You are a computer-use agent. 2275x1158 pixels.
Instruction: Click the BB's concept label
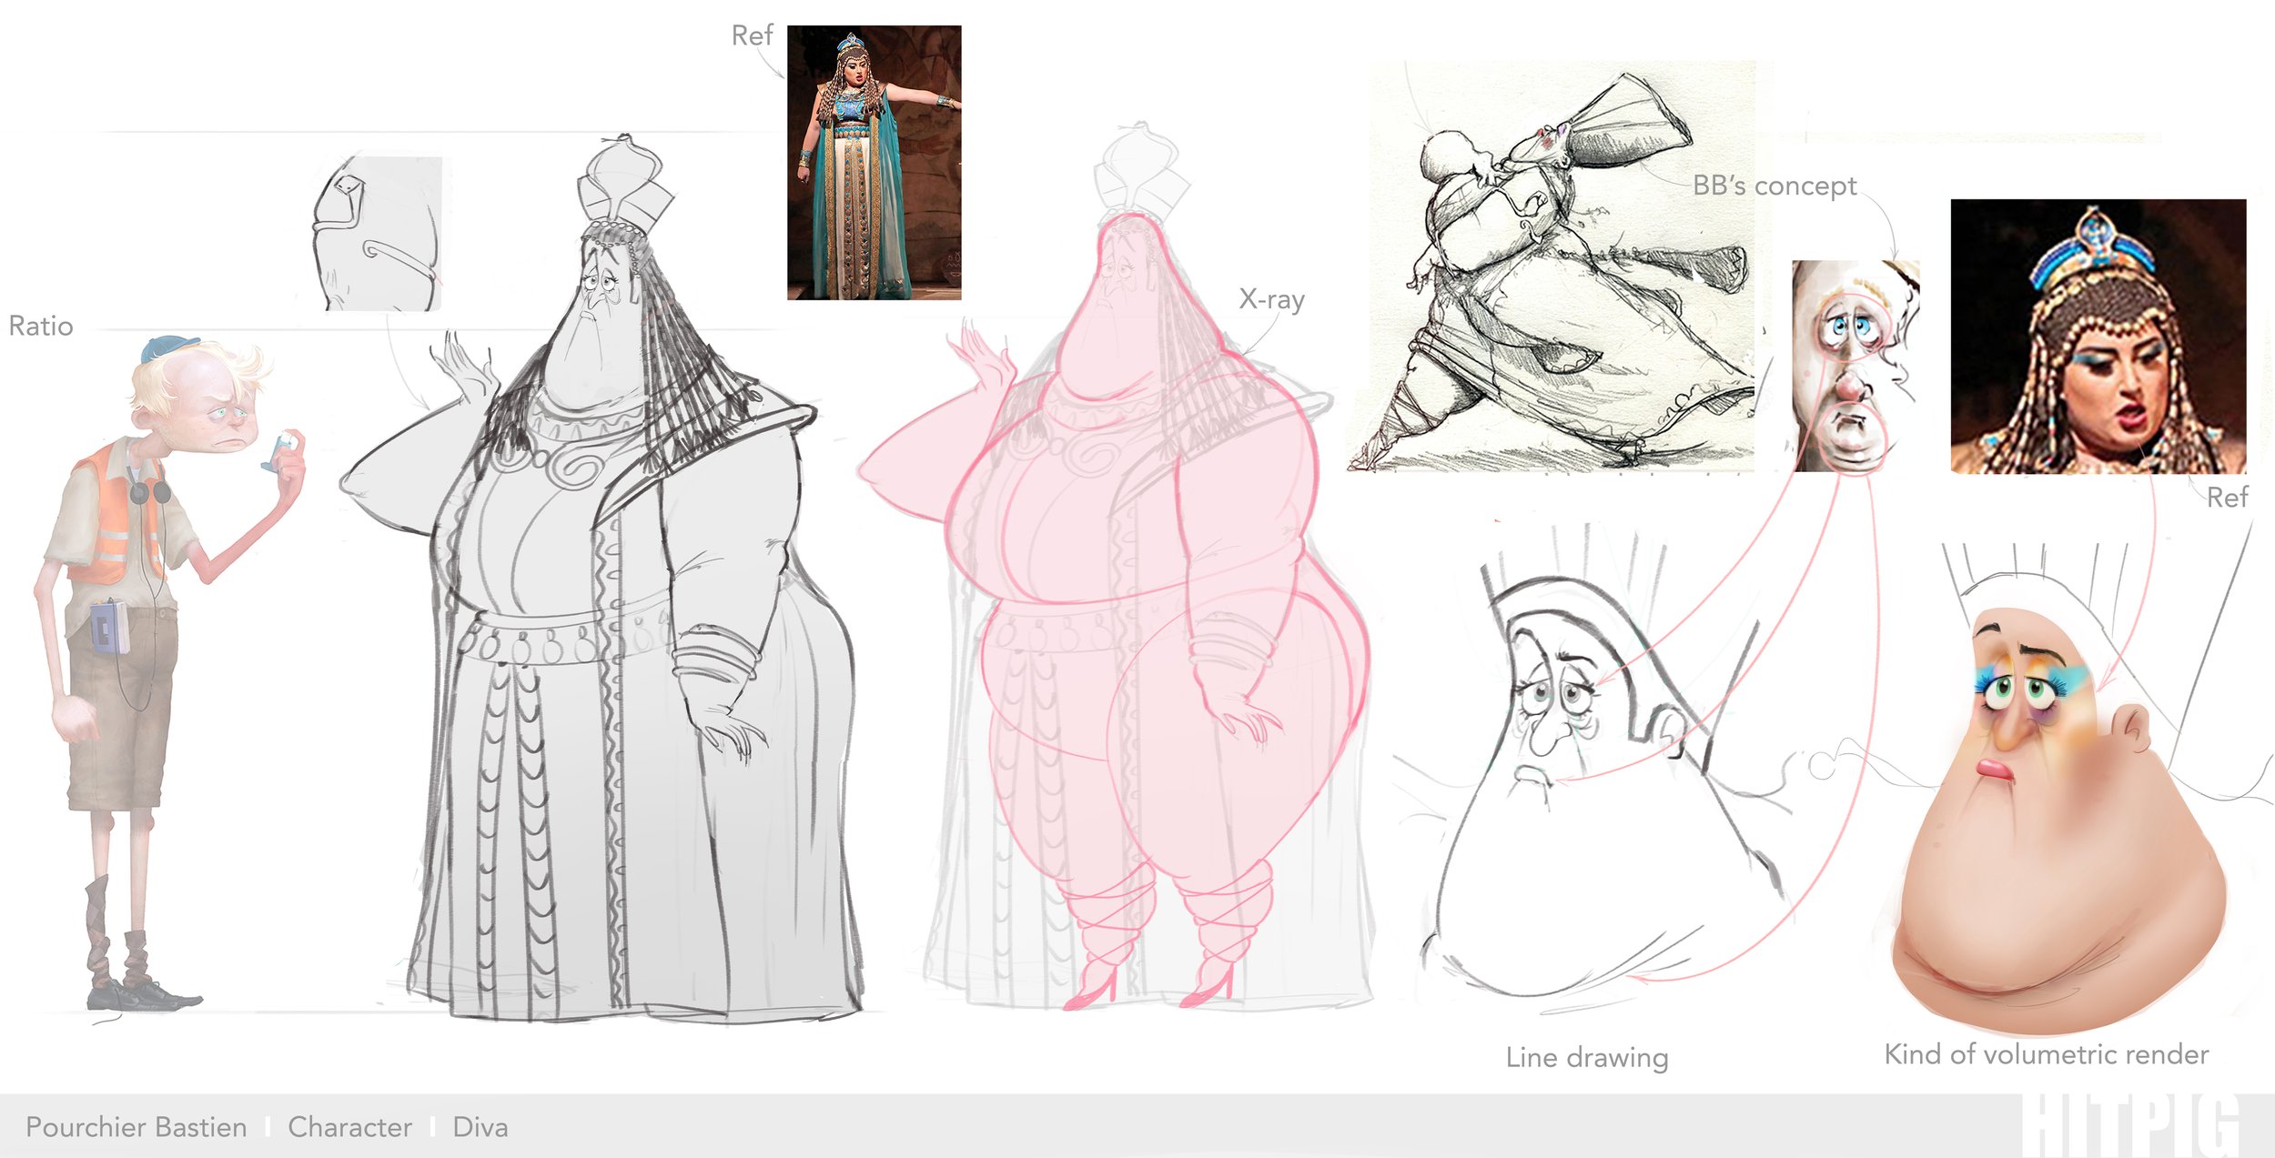[1774, 186]
